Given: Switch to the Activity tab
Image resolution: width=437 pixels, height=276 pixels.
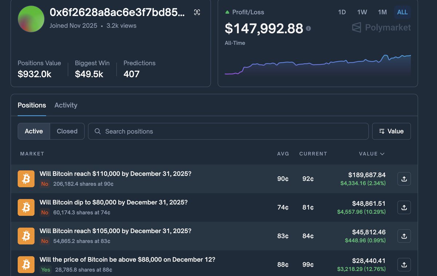Looking at the screenshot, I should tap(66, 105).
